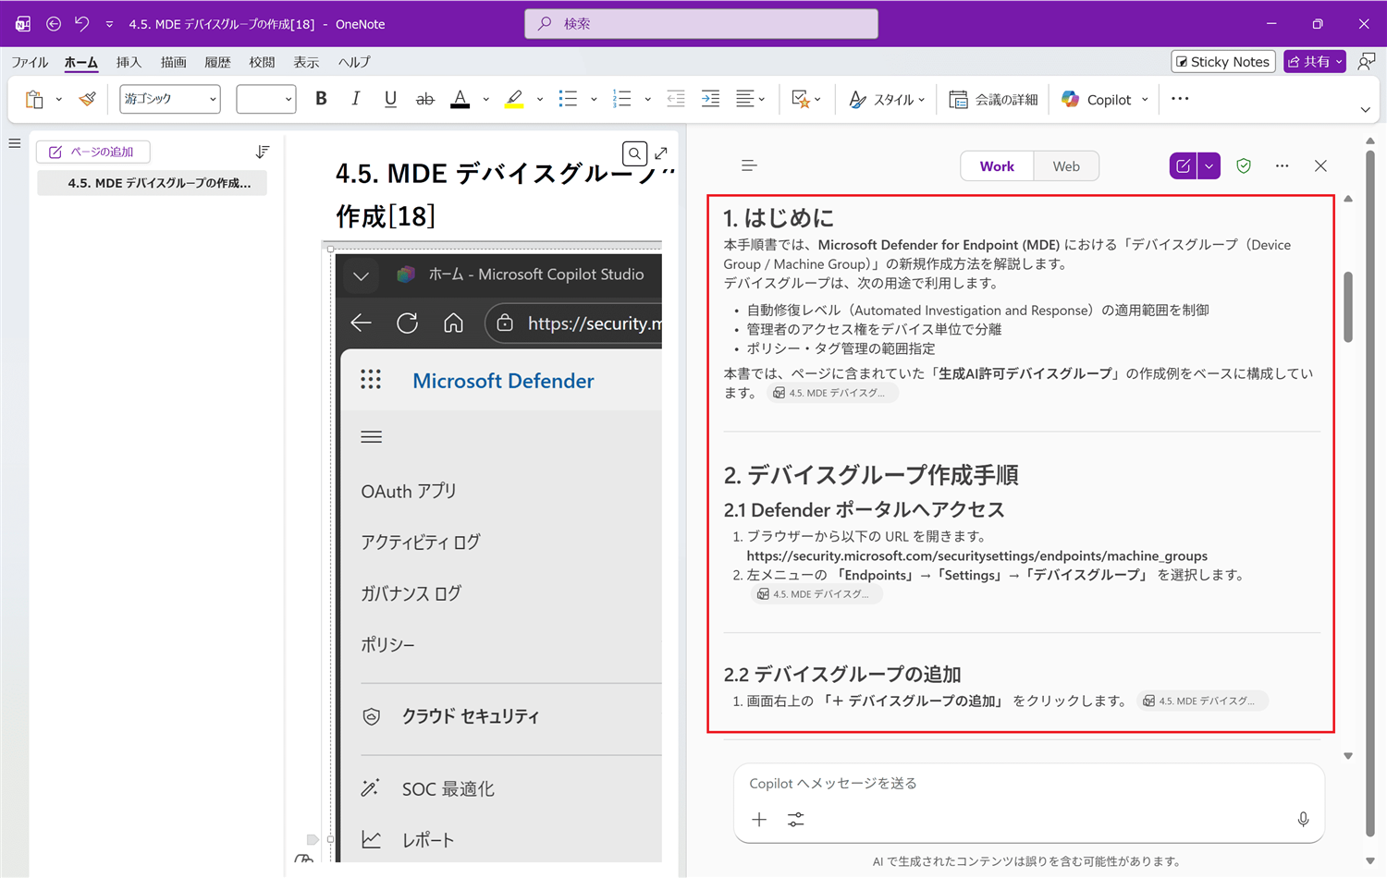The width and height of the screenshot is (1387, 878).
Task: Click the Sticky Notes button
Action: coord(1223,62)
